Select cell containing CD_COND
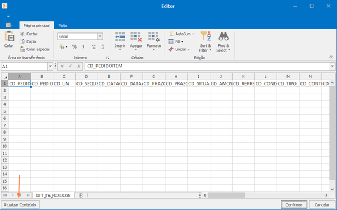337x210 pixels. pyautogui.click(x=266, y=83)
